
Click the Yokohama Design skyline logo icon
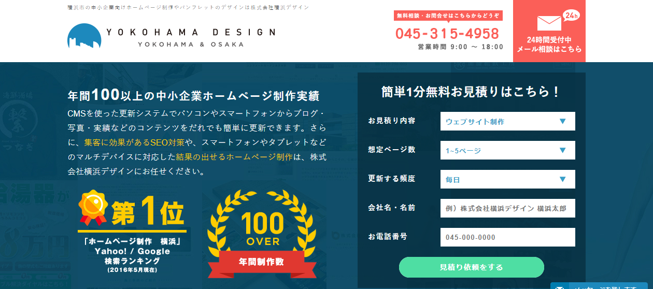click(84, 36)
